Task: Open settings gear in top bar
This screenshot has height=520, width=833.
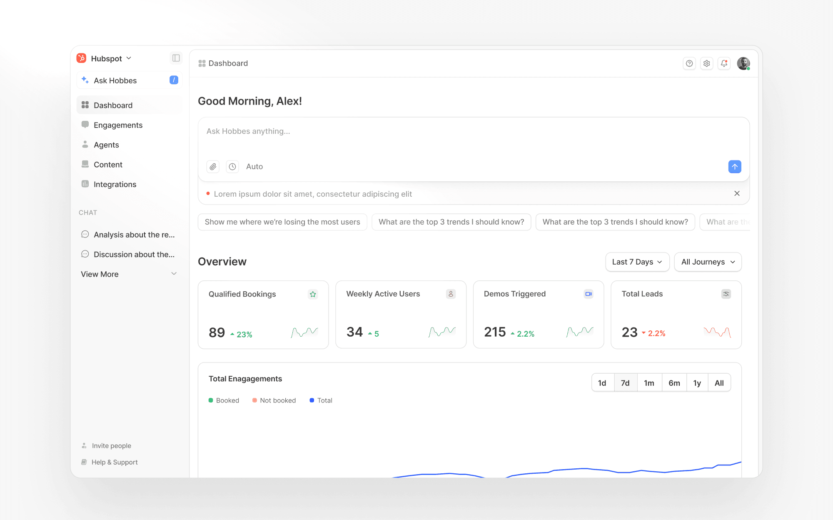Action: (x=707, y=63)
